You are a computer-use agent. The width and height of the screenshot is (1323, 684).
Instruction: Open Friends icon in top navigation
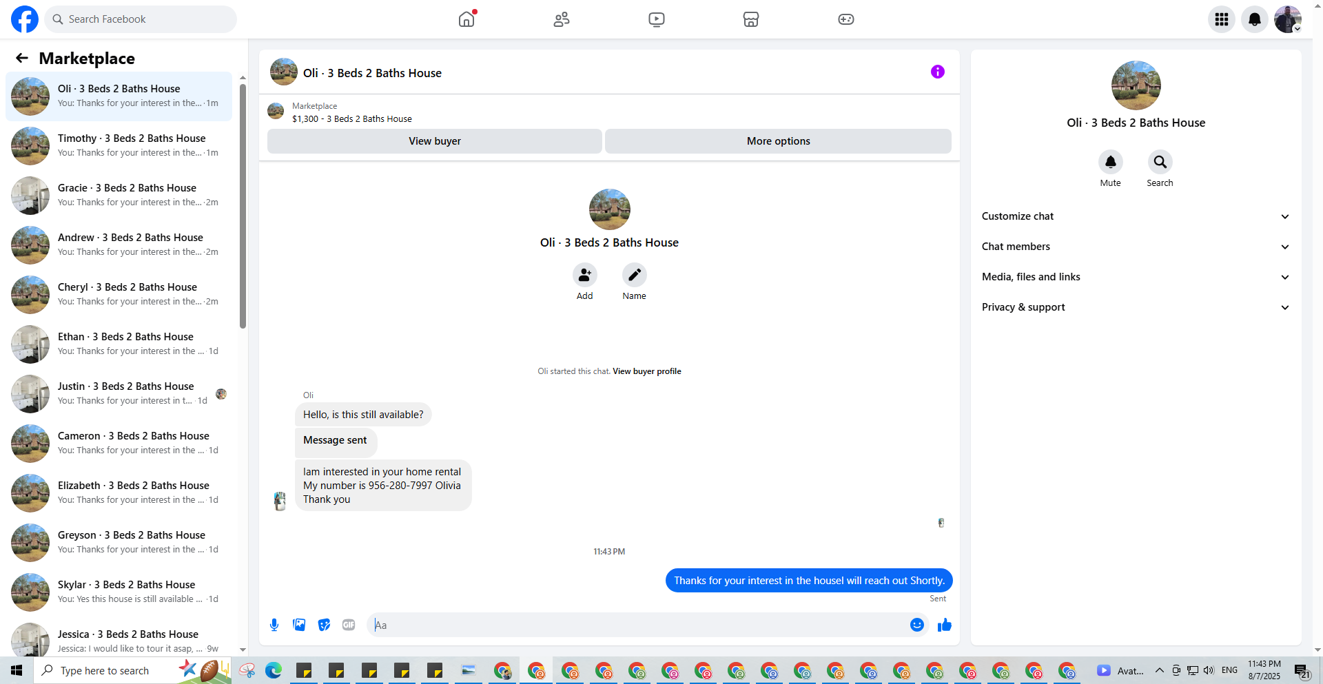pos(562,19)
